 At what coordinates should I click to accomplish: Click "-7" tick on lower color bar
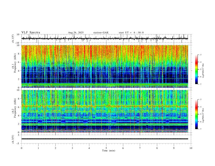click(x=200, y=129)
